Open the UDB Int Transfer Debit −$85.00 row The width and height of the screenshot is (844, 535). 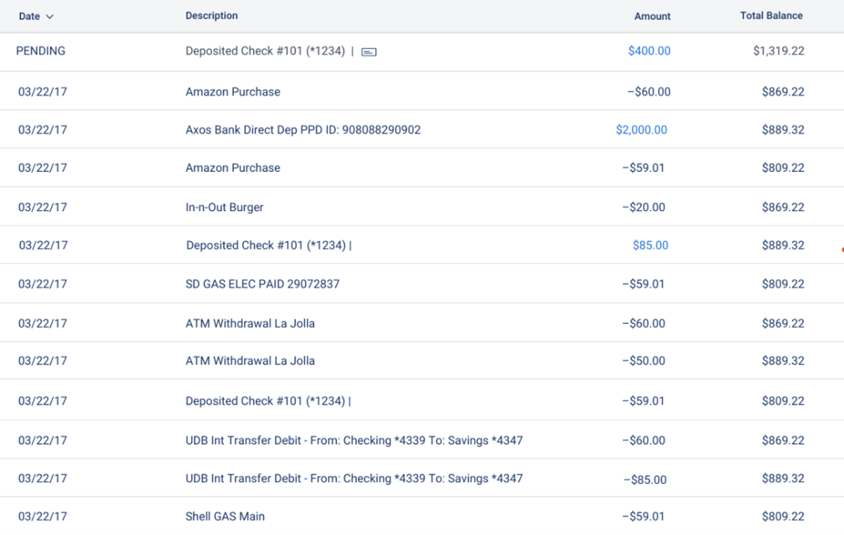coord(422,478)
